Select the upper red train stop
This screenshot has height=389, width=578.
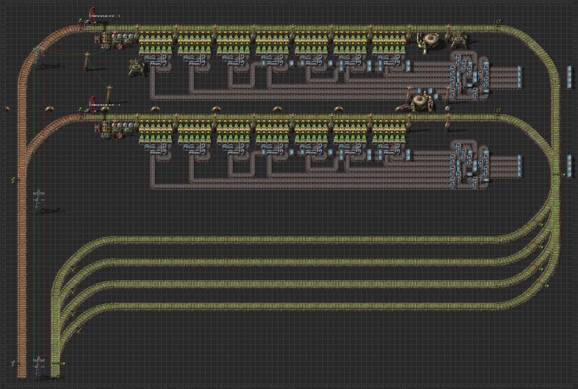pyautogui.click(x=92, y=16)
